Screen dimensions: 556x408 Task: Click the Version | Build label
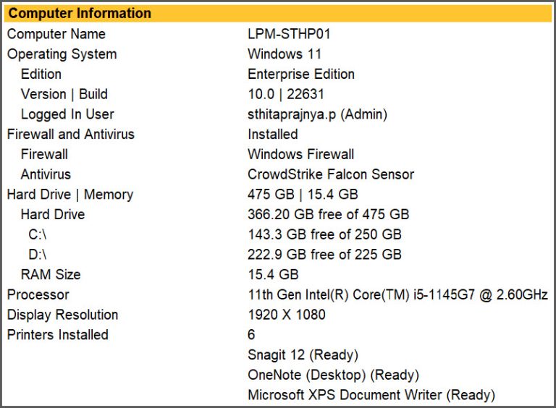click(64, 94)
